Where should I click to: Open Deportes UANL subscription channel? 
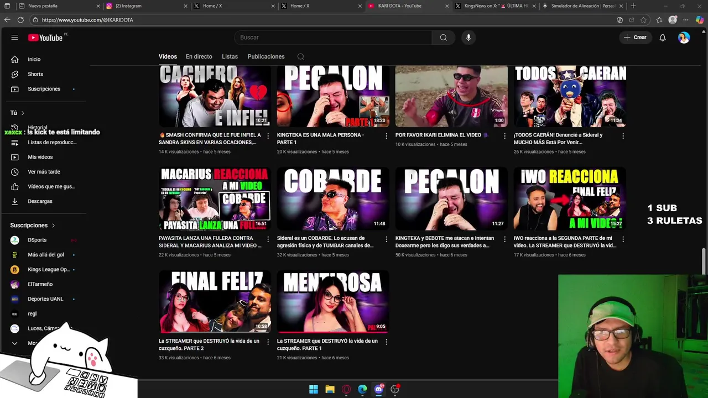point(44,299)
